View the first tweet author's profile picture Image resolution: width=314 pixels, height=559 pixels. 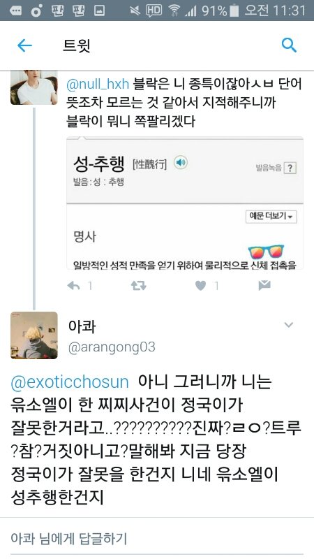(x=33, y=88)
